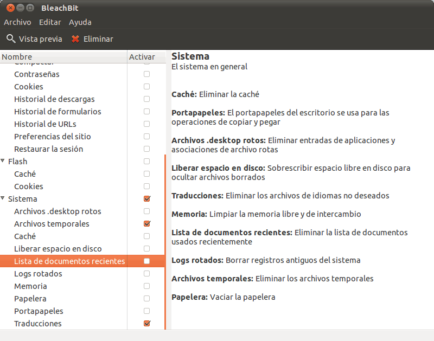Select the Papelera item in list
The image size is (434, 341).
click(x=30, y=299)
